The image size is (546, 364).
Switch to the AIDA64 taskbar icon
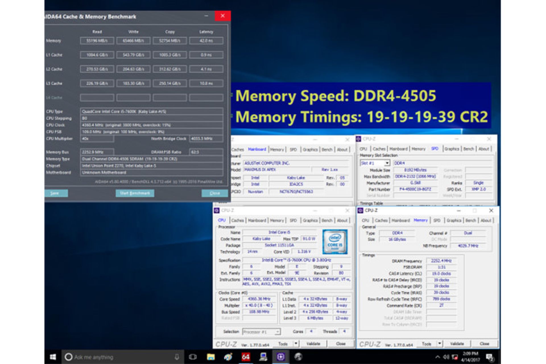pyautogui.click(x=246, y=357)
